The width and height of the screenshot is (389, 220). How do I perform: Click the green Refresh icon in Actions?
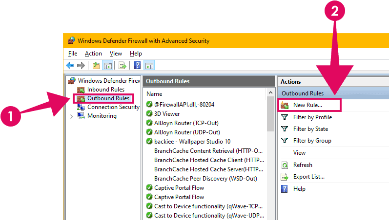tap(285, 165)
